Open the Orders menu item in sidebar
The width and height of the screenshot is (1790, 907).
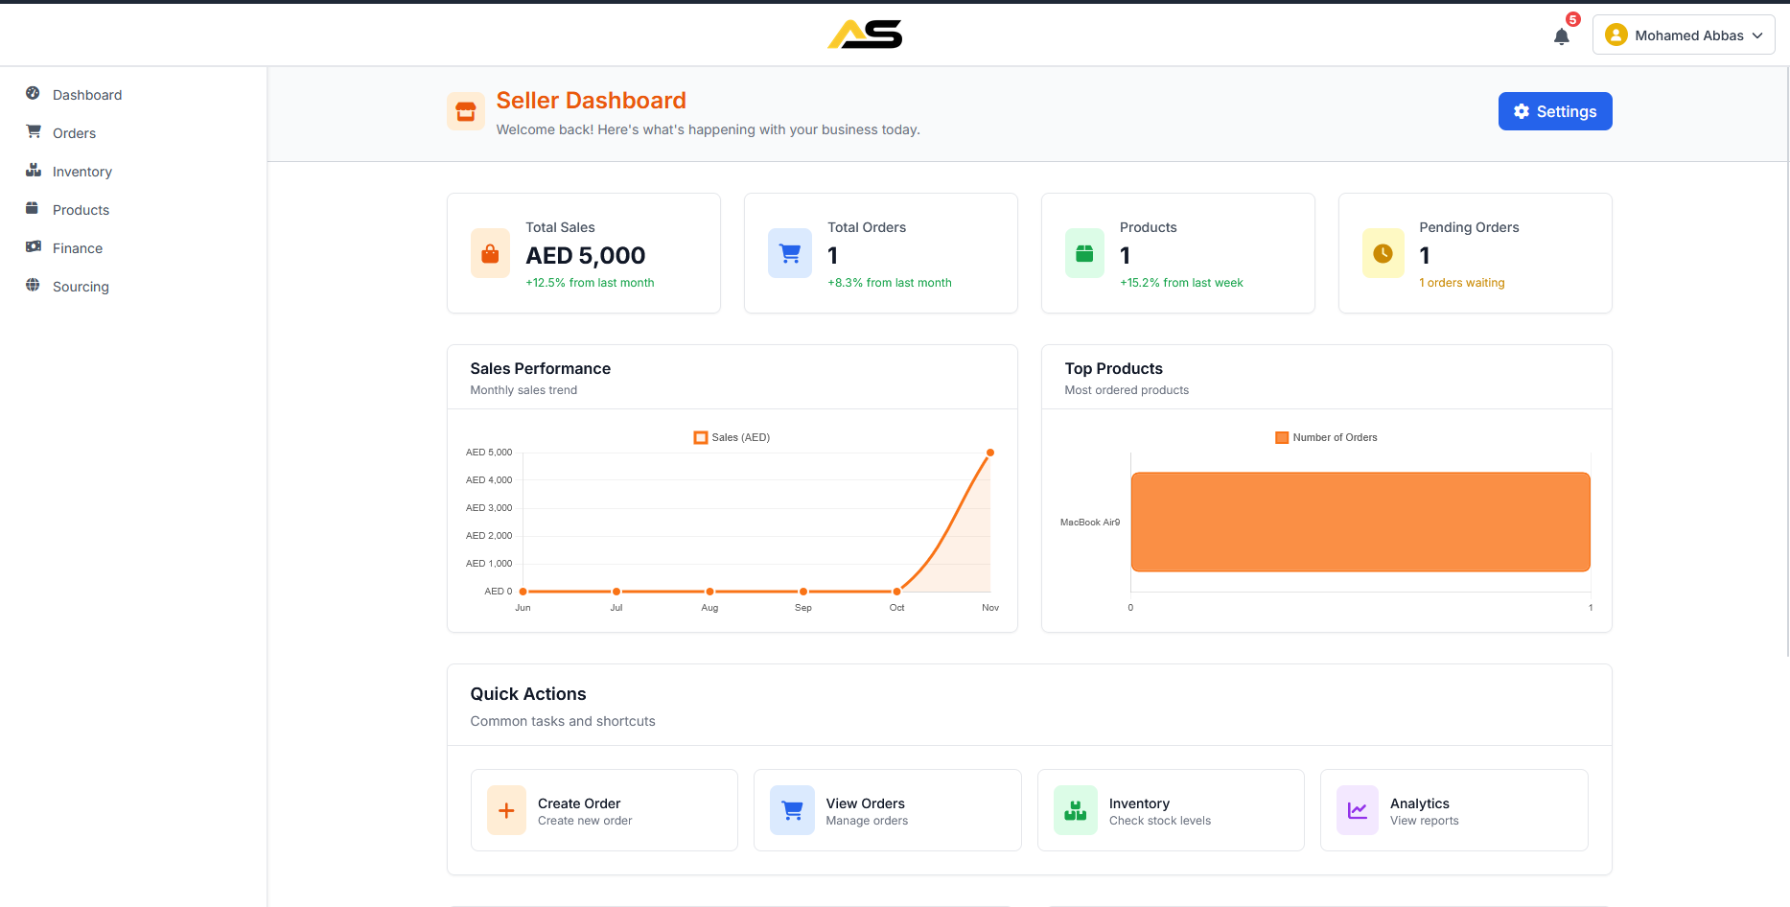pos(74,132)
